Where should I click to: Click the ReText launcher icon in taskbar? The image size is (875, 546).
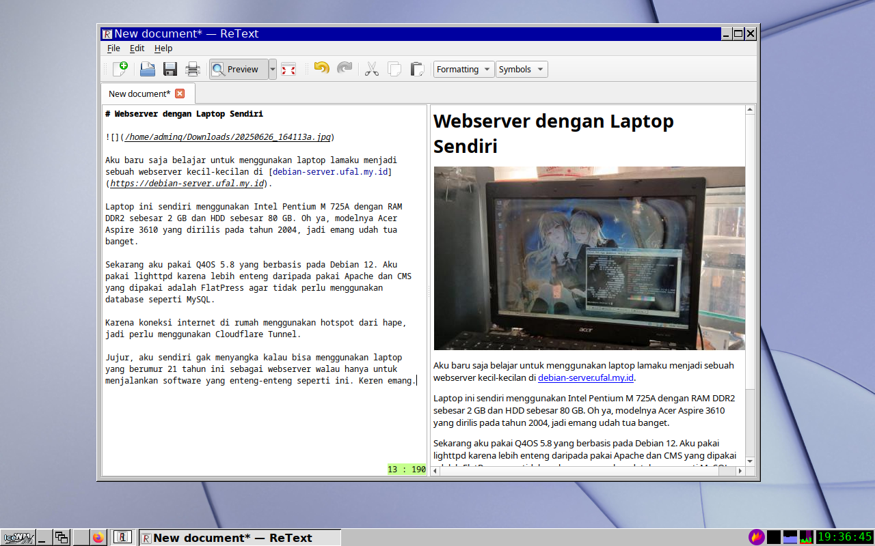click(122, 537)
